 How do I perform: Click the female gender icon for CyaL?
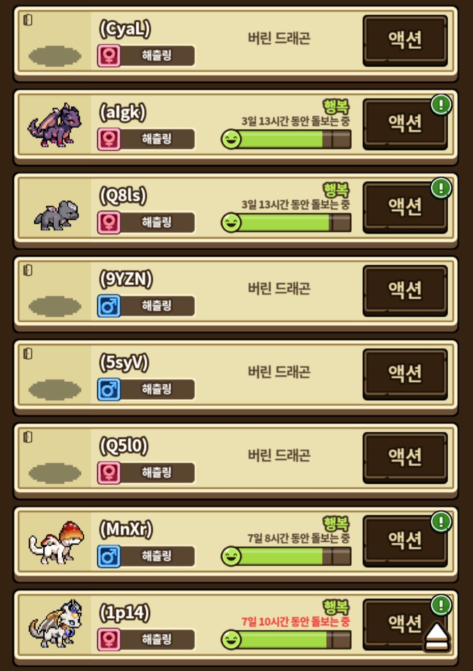[109, 56]
